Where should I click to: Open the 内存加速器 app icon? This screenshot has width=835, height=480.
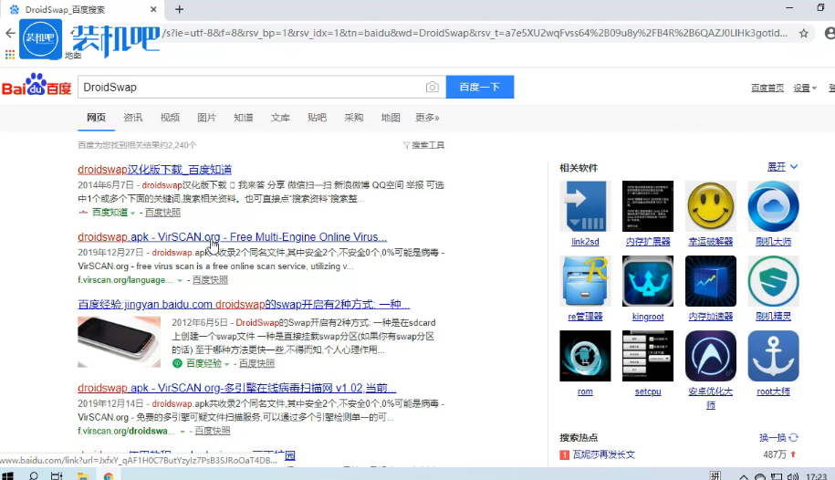pyautogui.click(x=711, y=281)
